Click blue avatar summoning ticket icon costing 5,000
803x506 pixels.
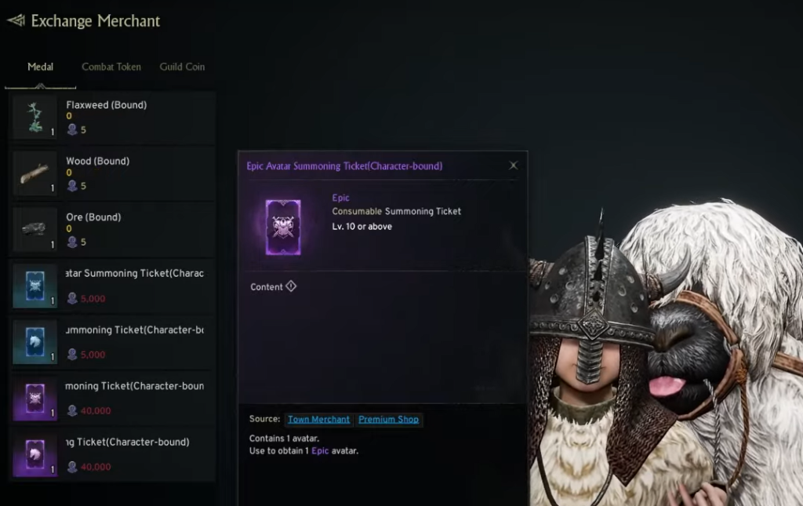(35, 286)
